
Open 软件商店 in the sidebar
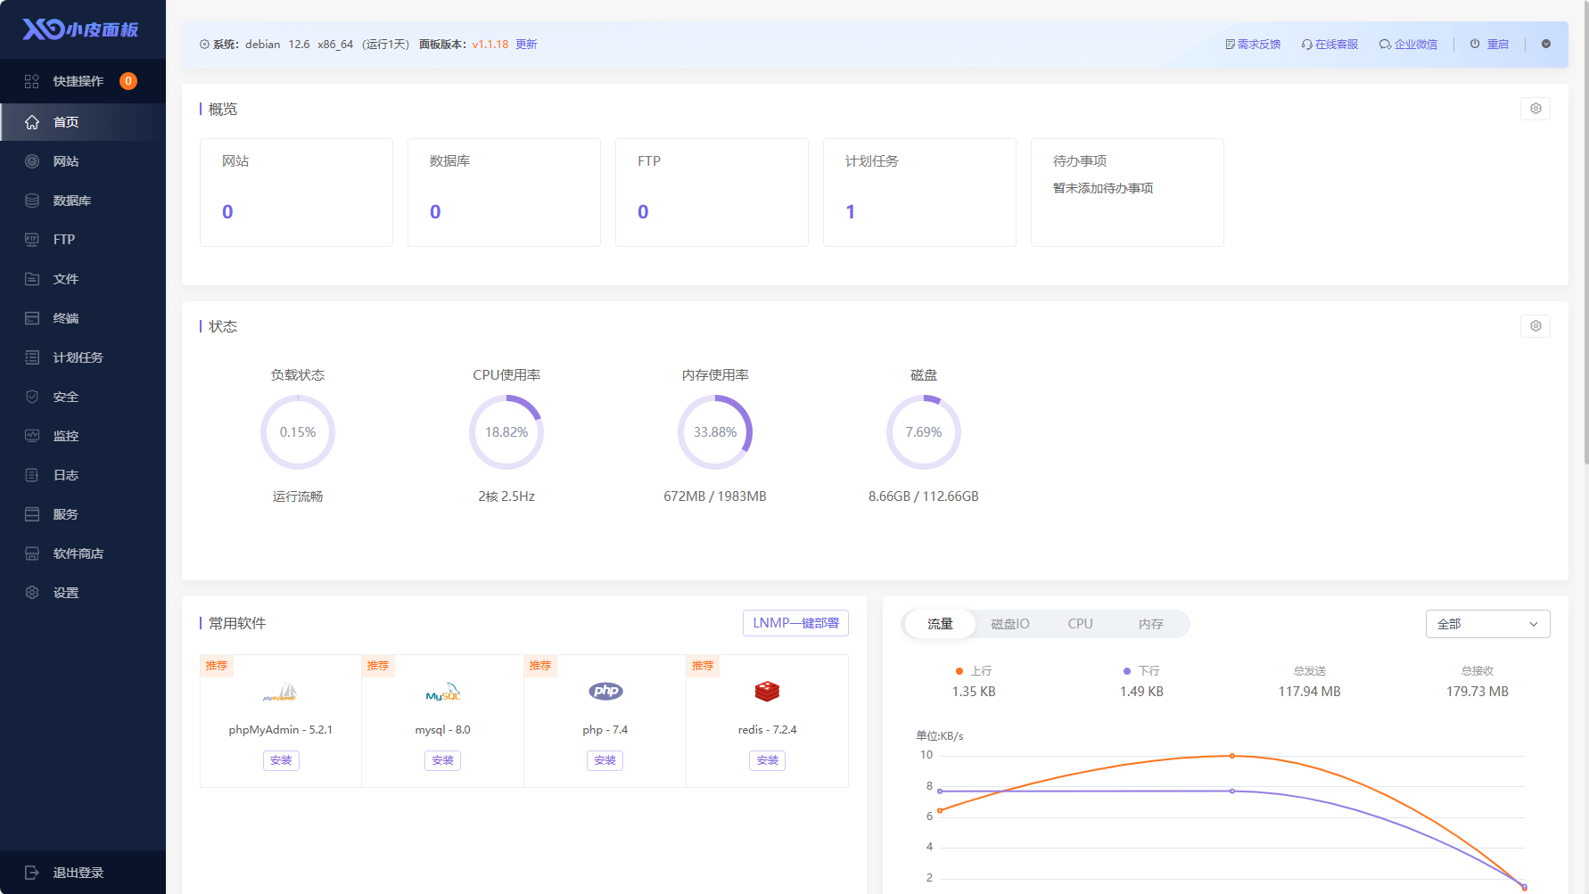click(x=78, y=554)
